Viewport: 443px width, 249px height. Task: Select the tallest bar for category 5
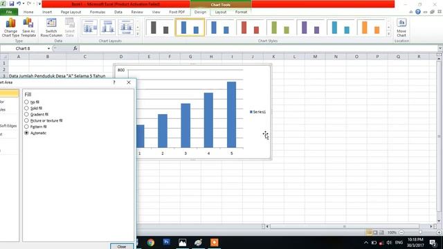click(231, 115)
